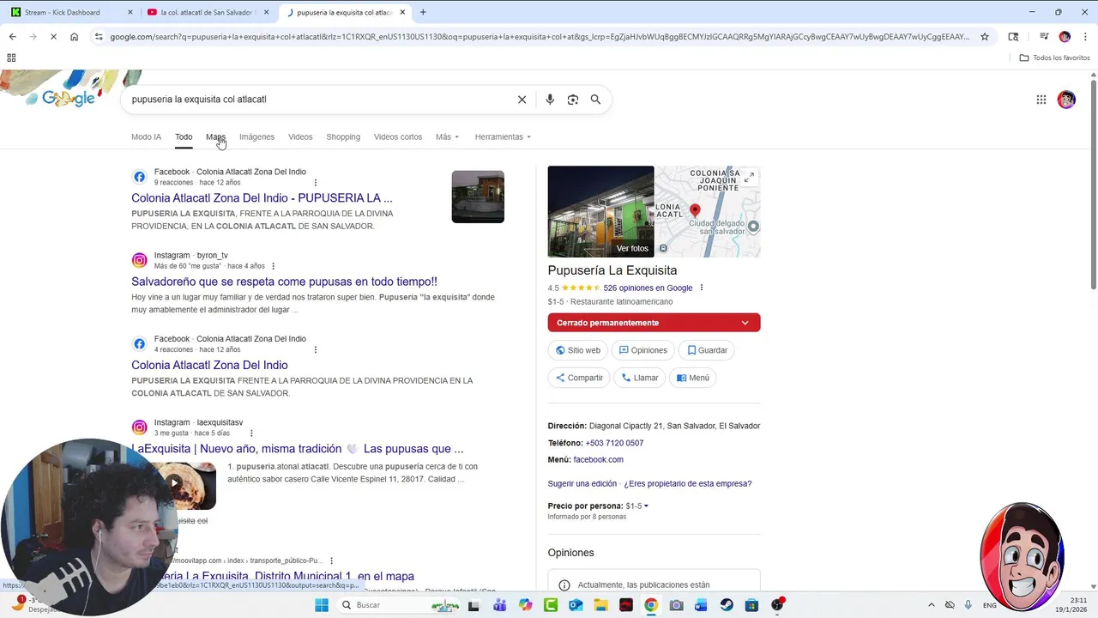
Task: Open more options for Colonia Atlacatl Facebook result
Action: (316, 183)
